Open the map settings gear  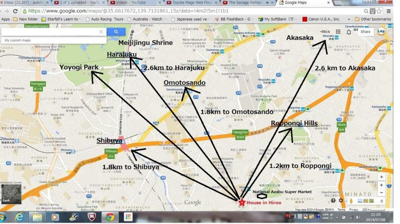(x=341, y=201)
